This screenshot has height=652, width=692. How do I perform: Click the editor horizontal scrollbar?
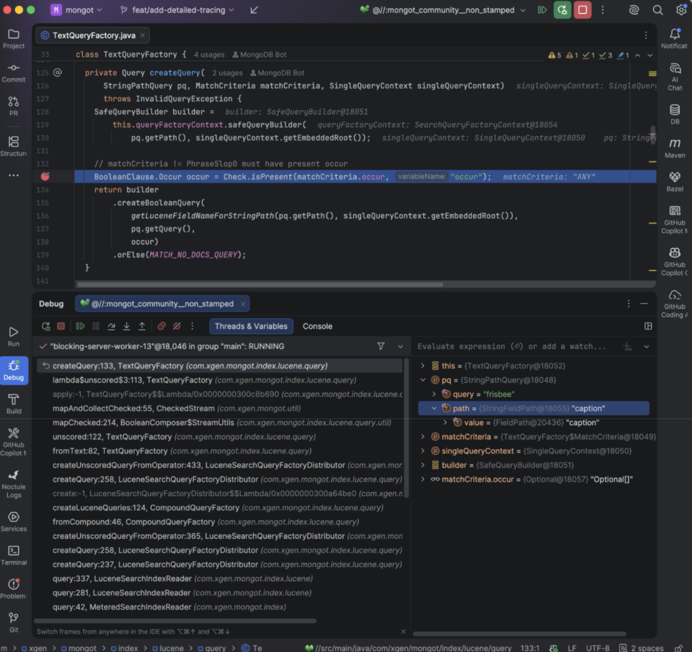[x=261, y=284]
